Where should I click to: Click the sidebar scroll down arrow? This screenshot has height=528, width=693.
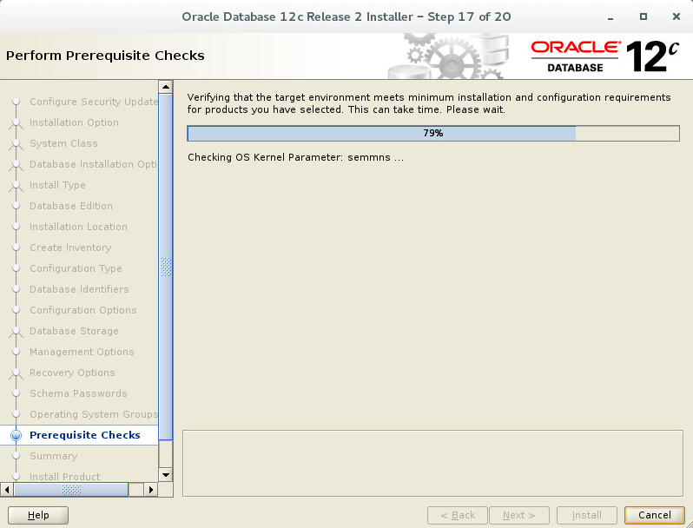point(166,475)
